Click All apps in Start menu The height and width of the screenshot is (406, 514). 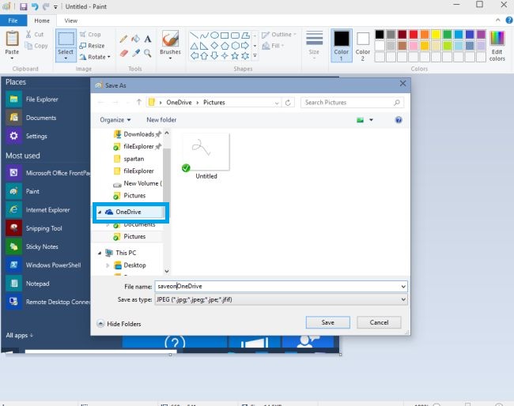pyautogui.click(x=19, y=335)
